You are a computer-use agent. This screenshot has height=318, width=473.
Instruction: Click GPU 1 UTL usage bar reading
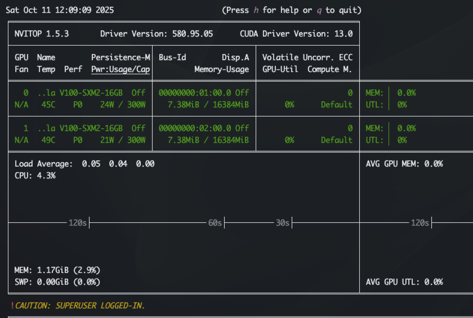[402, 140]
